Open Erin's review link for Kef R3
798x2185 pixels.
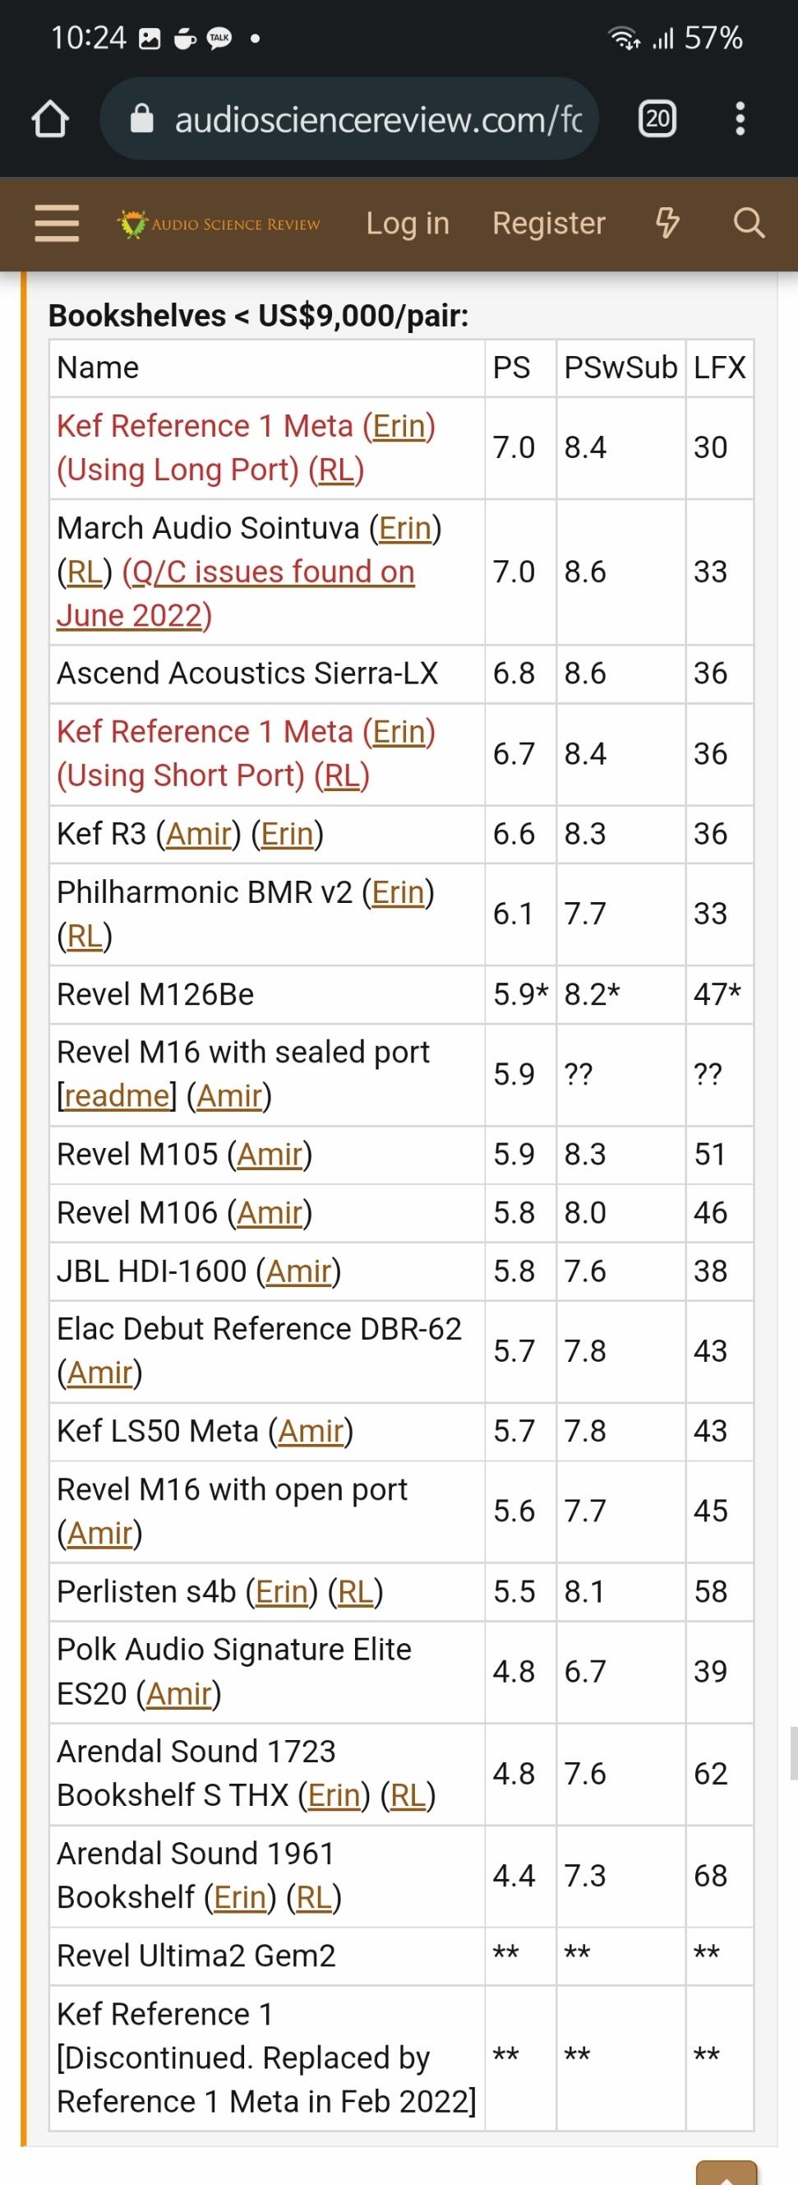click(288, 834)
